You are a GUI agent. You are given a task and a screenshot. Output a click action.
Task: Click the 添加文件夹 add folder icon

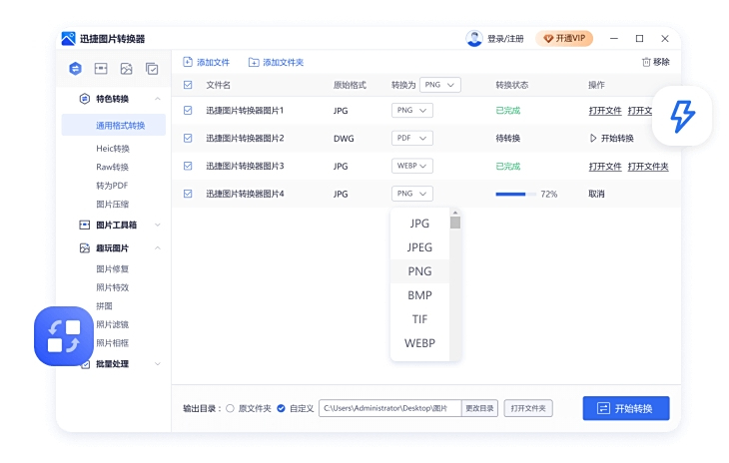254,62
